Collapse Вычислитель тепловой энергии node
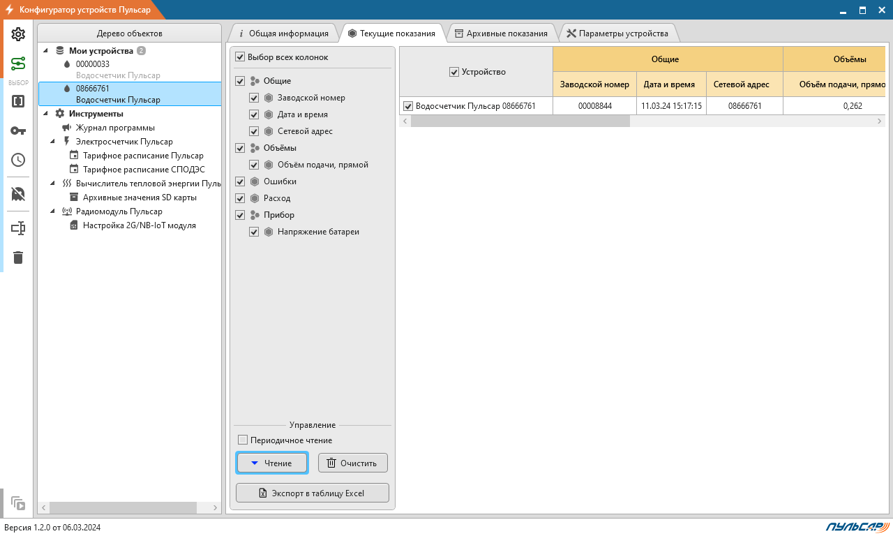Viewport: 893px width, 536px height. [54, 184]
